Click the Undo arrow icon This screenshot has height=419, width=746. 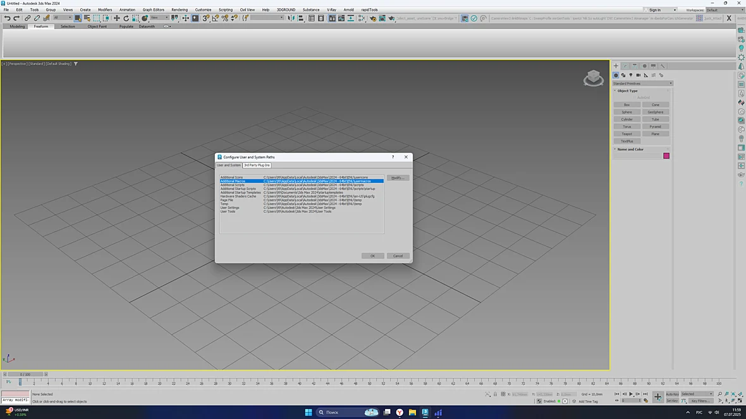tap(7, 18)
